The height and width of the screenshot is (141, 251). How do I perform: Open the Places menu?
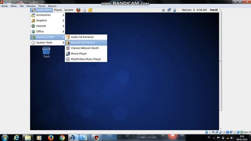58,10
